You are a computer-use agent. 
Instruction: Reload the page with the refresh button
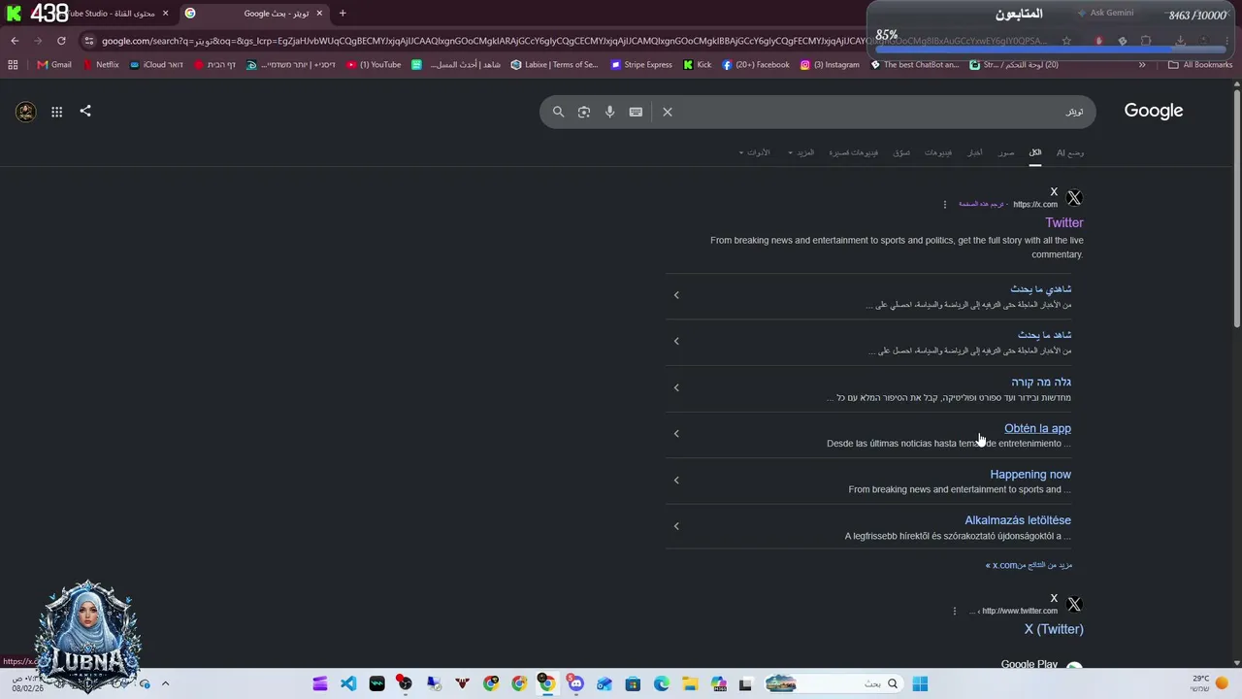pyautogui.click(x=61, y=41)
